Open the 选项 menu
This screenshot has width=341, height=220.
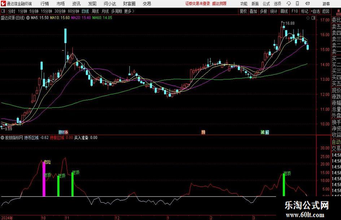point(277,4)
